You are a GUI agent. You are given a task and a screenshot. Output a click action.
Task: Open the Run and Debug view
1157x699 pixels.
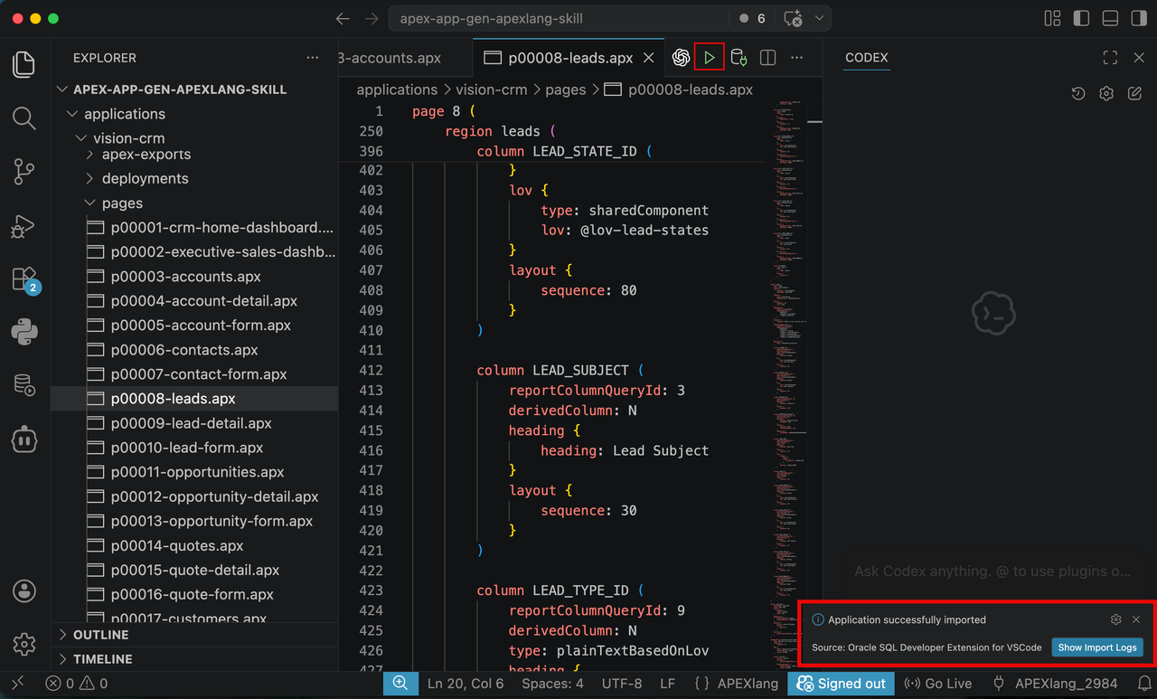click(x=24, y=225)
